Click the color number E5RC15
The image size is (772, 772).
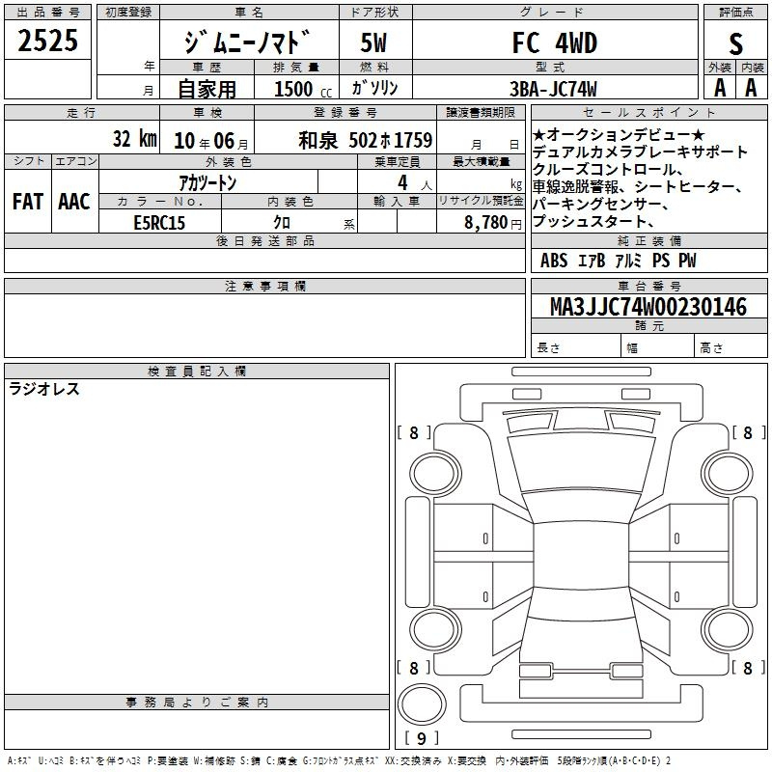coord(159,223)
